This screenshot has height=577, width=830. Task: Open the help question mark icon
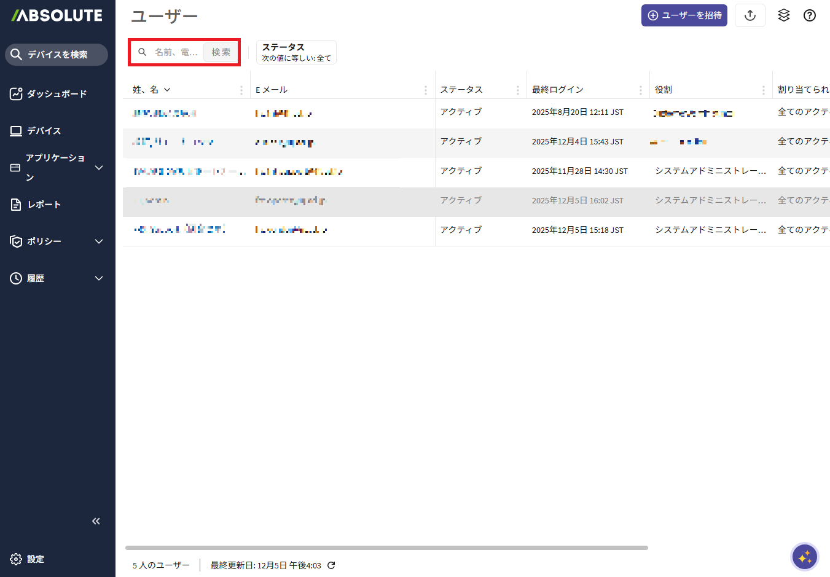coord(810,16)
